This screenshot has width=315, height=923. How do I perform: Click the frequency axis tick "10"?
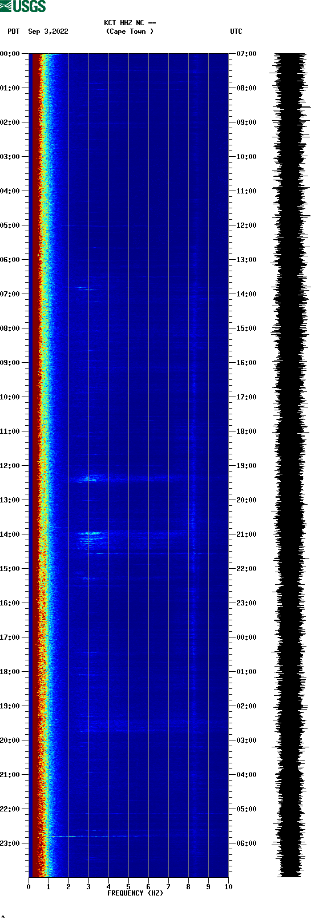click(x=228, y=887)
